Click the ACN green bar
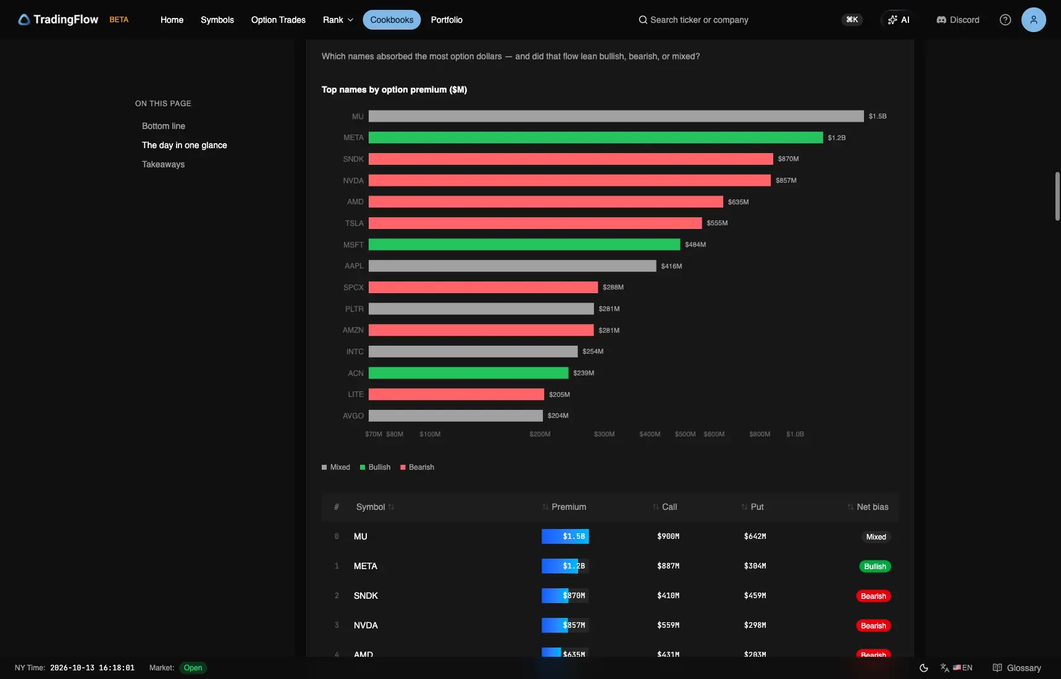This screenshot has height=679, width=1061. 468,373
